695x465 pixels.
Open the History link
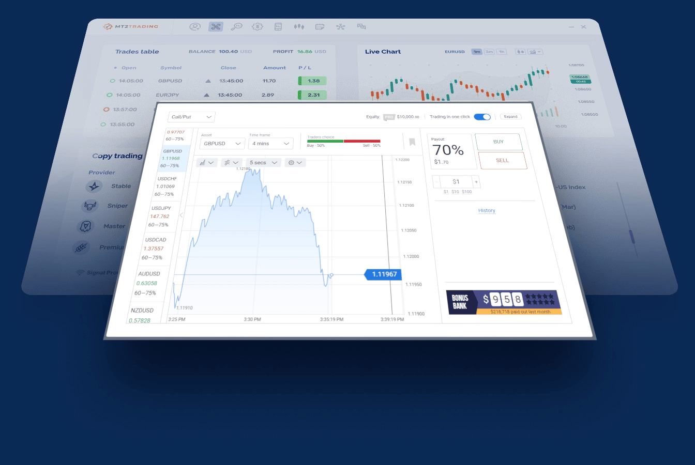487,210
